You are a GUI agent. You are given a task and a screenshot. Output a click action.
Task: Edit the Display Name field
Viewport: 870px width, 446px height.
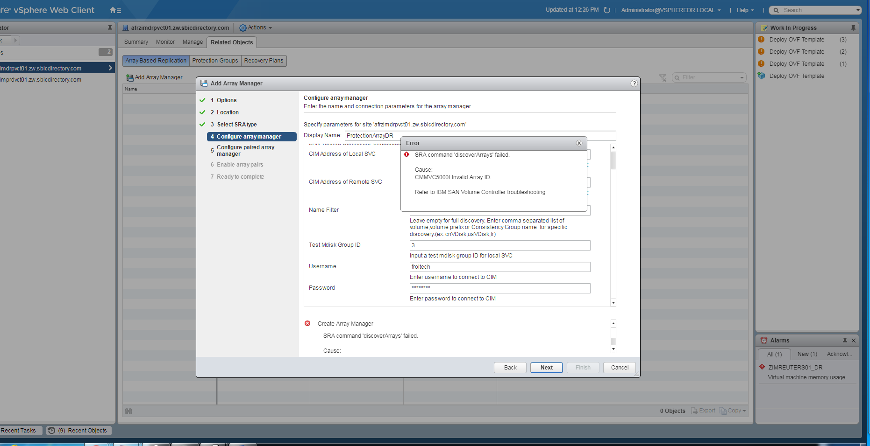tap(480, 136)
